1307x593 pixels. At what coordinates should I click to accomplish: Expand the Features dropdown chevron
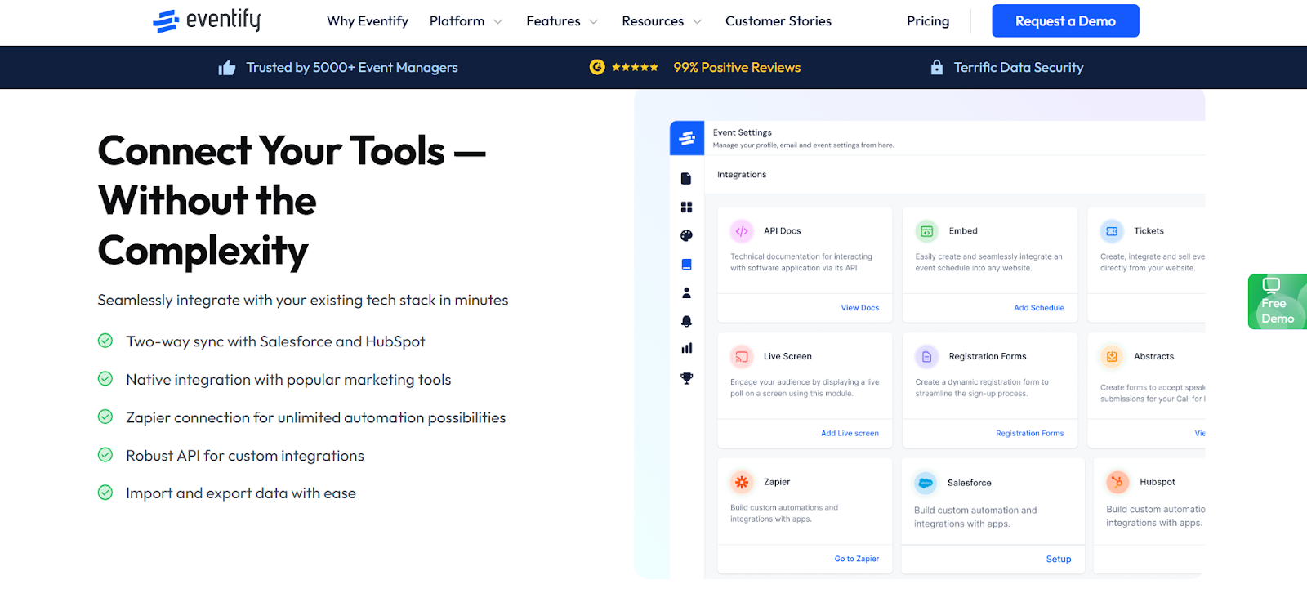594,22
